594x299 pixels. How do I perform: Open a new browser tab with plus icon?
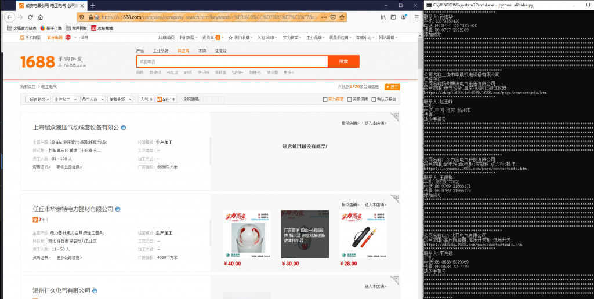point(93,5)
